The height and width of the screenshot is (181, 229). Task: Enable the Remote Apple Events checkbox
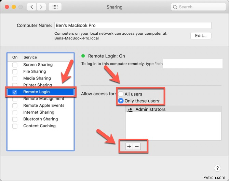15,106
